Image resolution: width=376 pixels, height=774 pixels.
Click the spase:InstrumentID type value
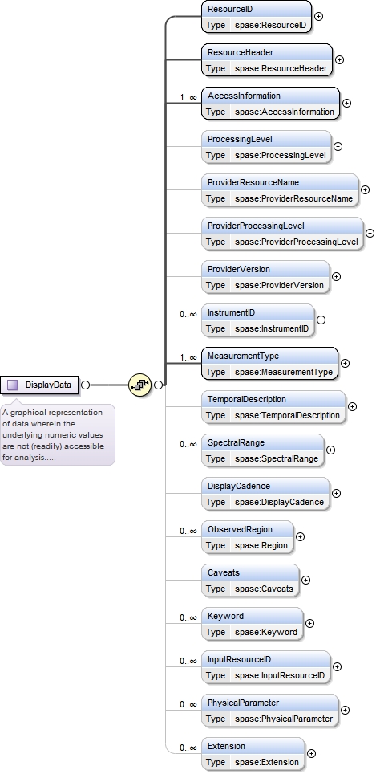272,329
